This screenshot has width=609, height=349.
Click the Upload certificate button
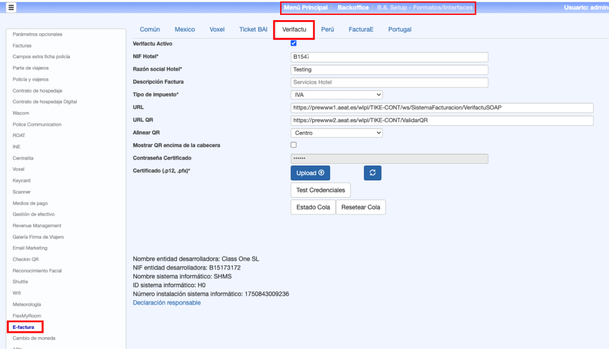[x=310, y=173]
